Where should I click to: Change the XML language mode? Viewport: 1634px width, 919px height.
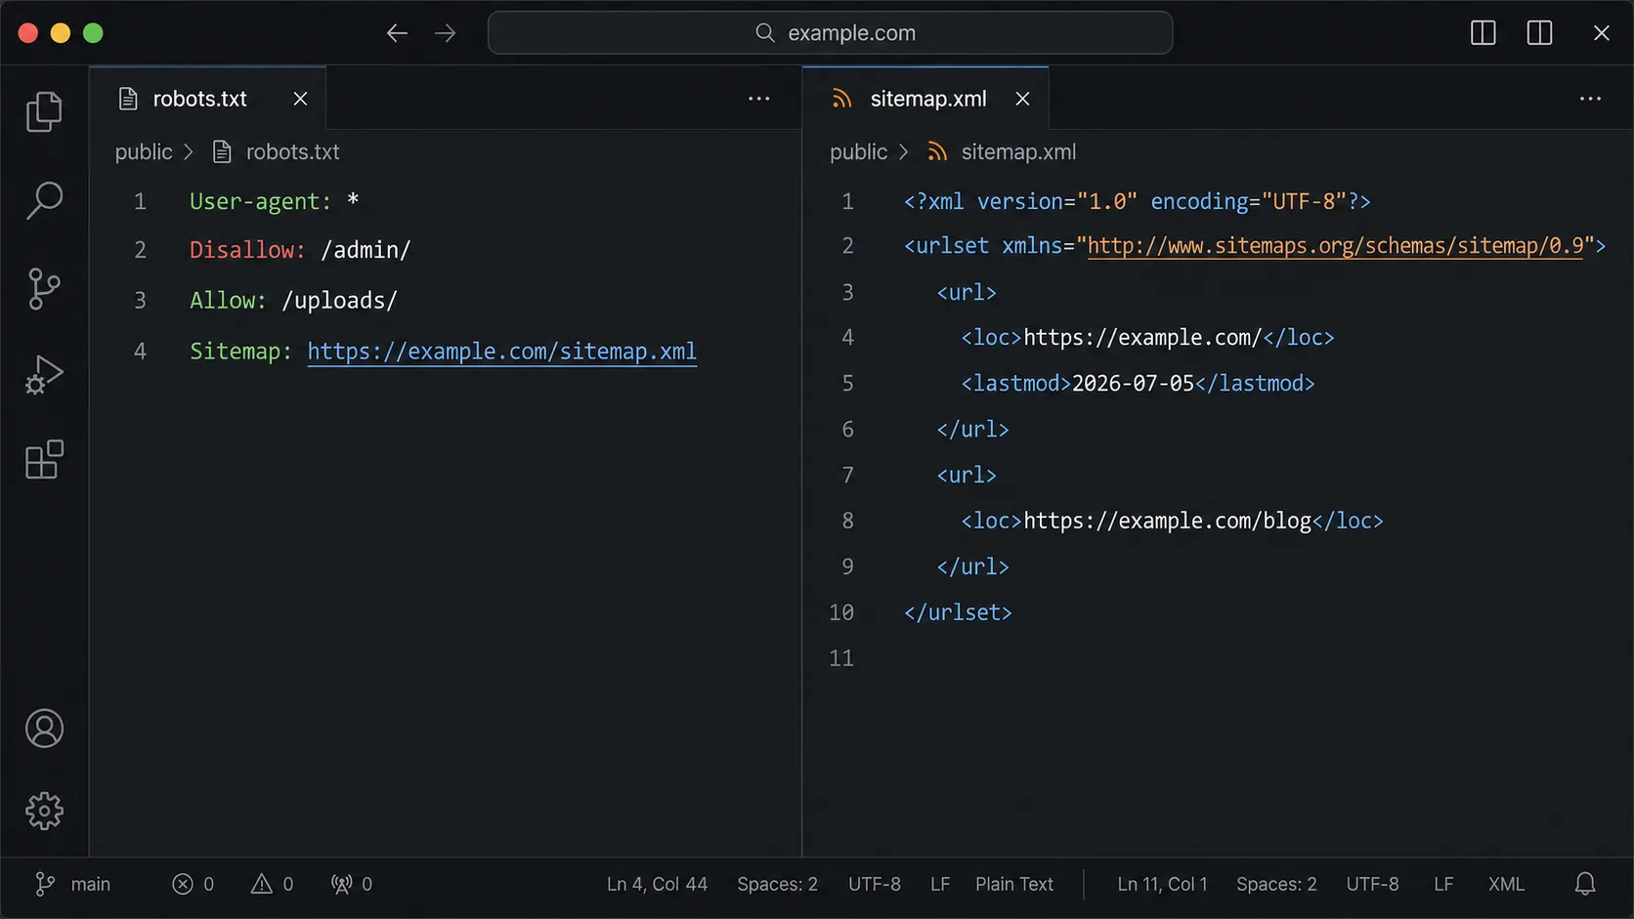pos(1506,884)
